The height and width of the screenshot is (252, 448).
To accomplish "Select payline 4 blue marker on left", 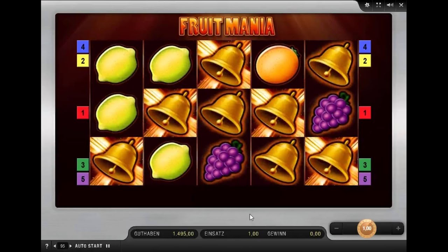I will [x=83, y=47].
